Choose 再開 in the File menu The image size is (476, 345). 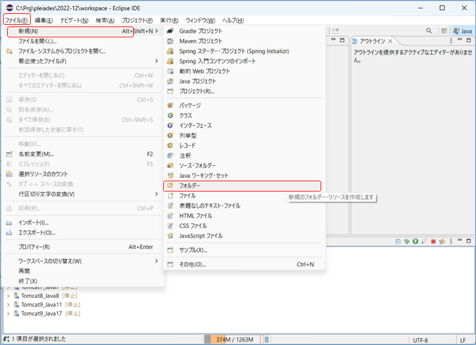pyautogui.click(x=83, y=271)
